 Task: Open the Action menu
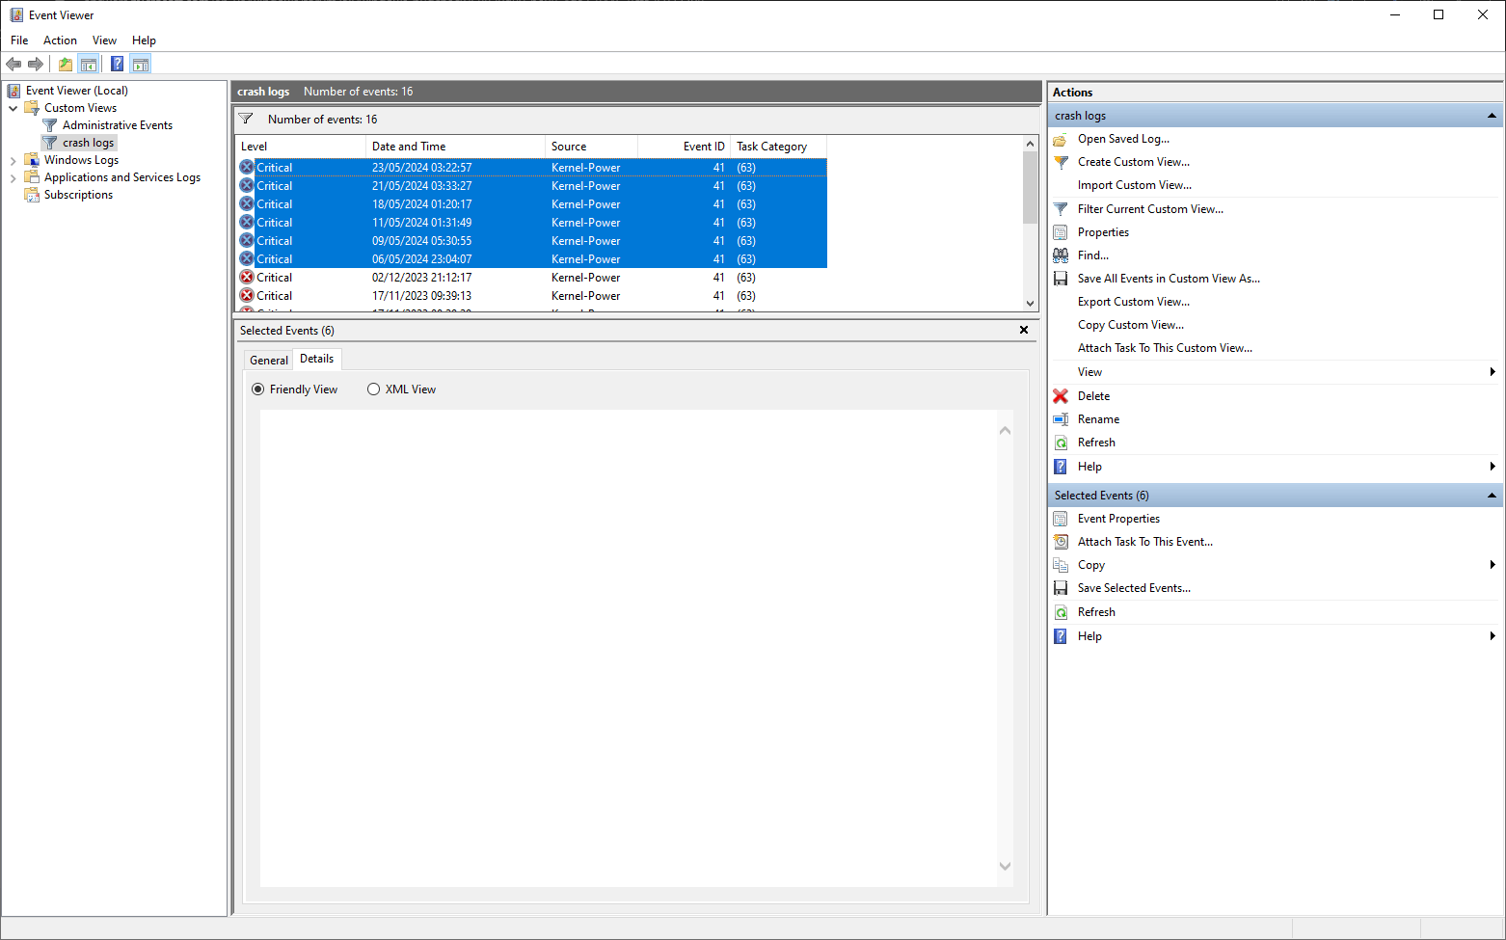tap(60, 40)
